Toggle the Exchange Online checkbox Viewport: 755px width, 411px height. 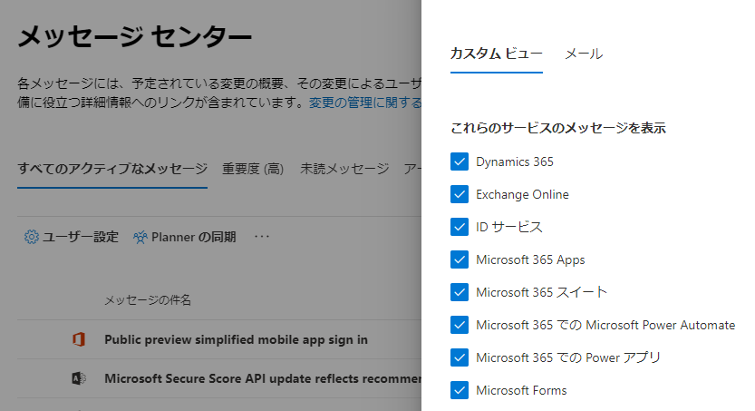460,194
